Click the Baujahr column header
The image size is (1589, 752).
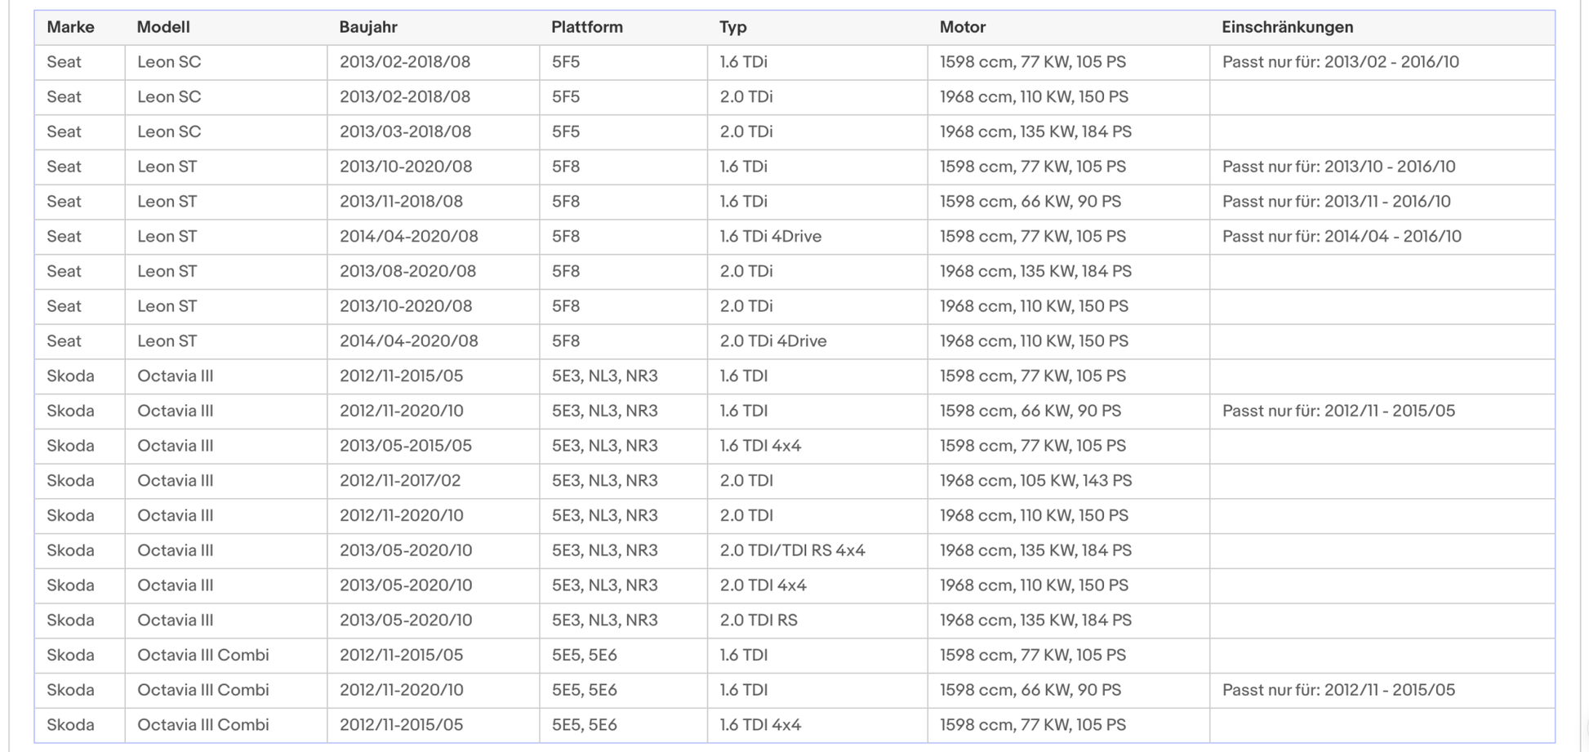coord(368,27)
